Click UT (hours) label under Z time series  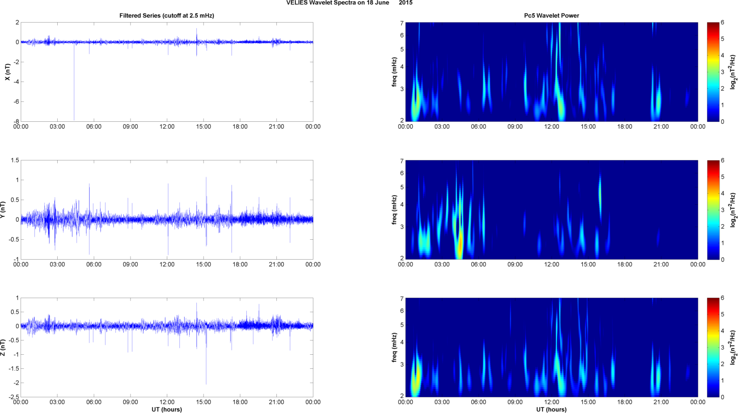pyautogui.click(x=167, y=410)
